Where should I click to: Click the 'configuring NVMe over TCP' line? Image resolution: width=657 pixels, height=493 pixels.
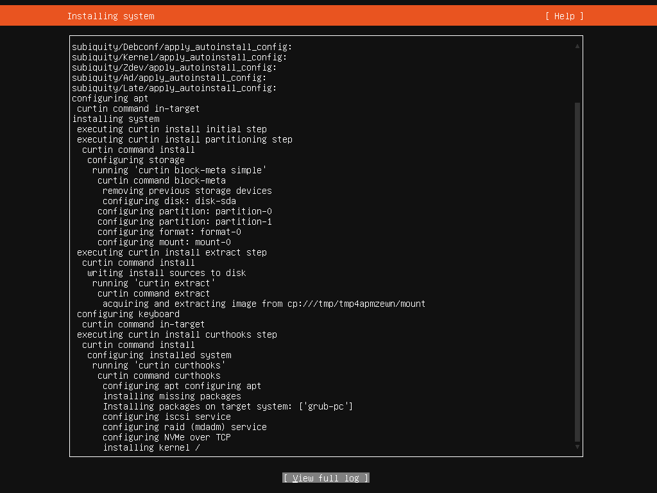pos(166,437)
